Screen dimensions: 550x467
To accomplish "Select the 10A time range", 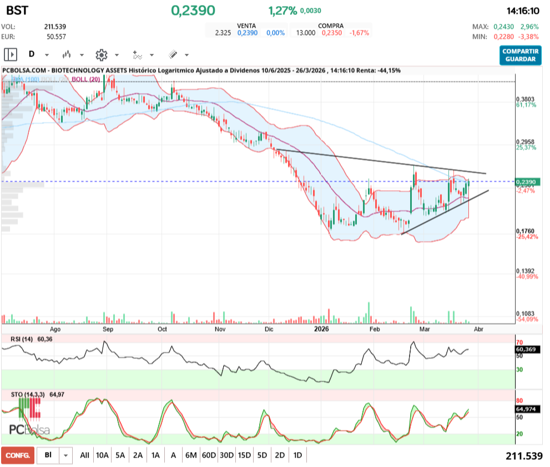I will (x=102, y=455).
